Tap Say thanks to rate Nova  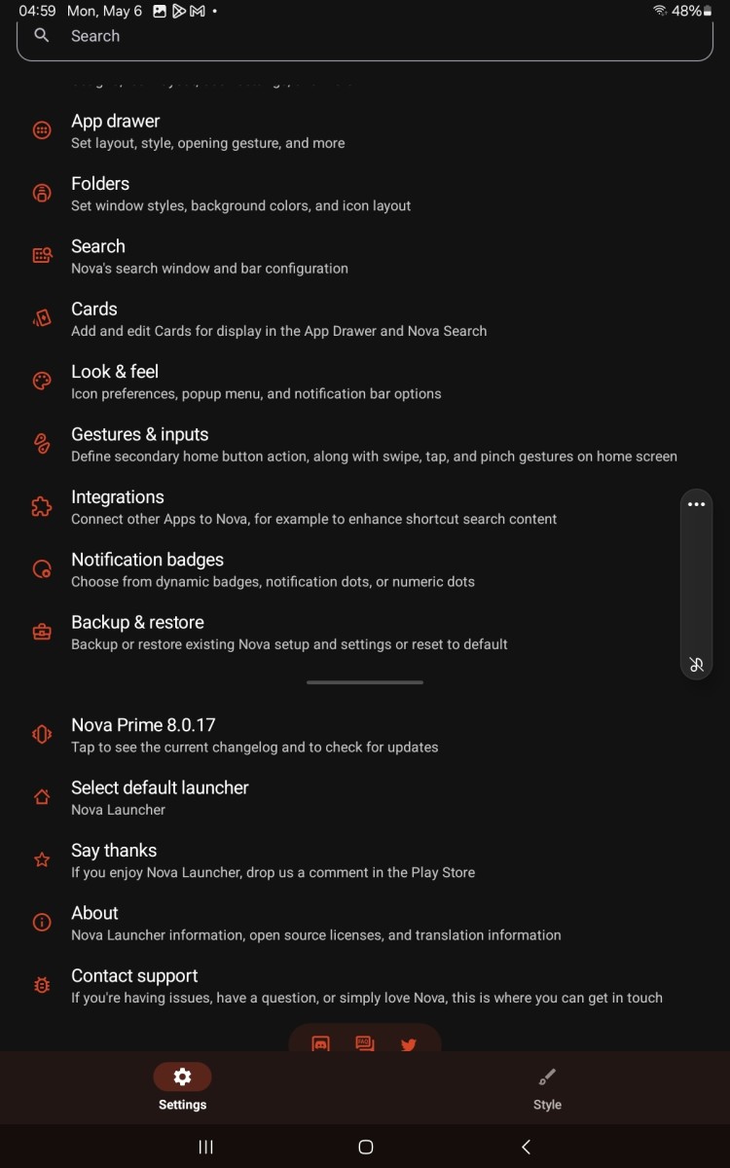114,858
